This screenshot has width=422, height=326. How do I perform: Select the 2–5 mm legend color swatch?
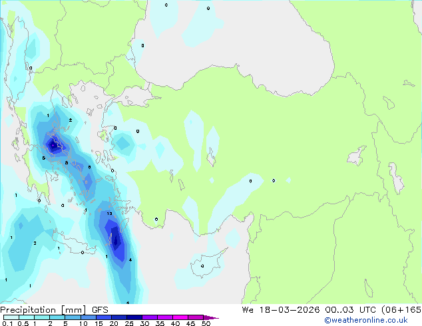[x=57, y=317]
